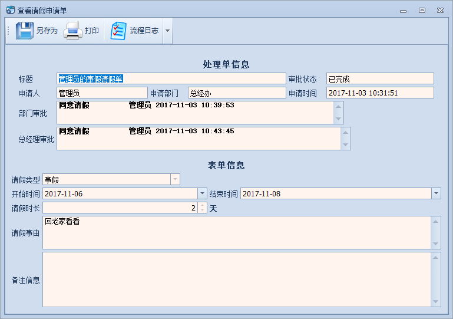The image size is (453, 319).
Task: Open the 结束时间 date dropdown arrow
Action: point(436,193)
